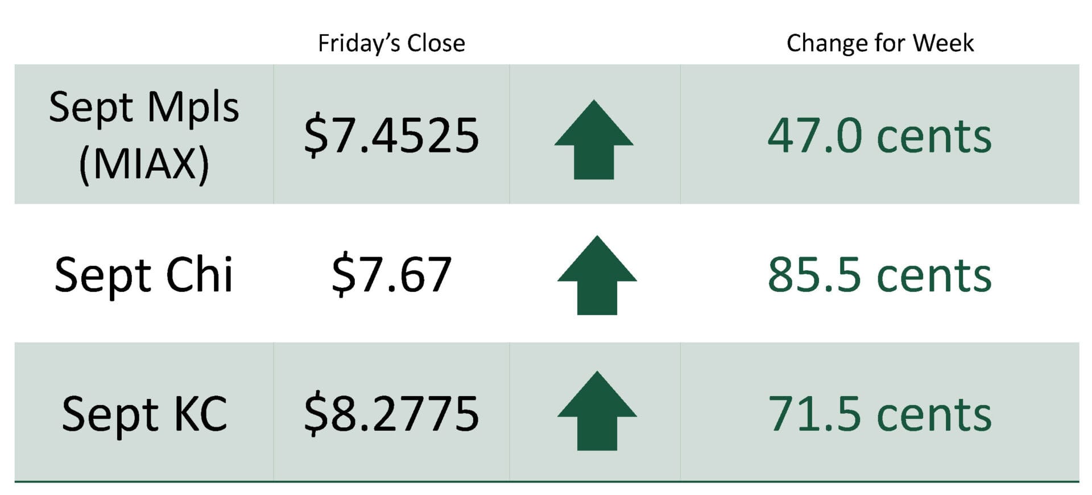Click the Sept Chi row label
Image resolution: width=1092 pixels, height=495 pixels.
coord(143,275)
